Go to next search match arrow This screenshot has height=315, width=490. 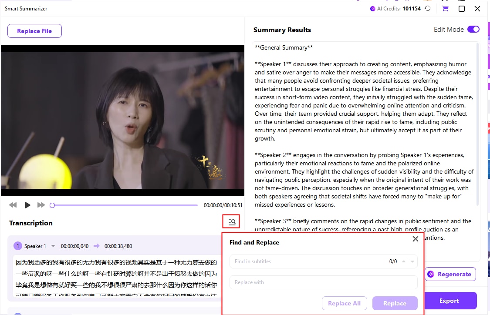click(412, 261)
